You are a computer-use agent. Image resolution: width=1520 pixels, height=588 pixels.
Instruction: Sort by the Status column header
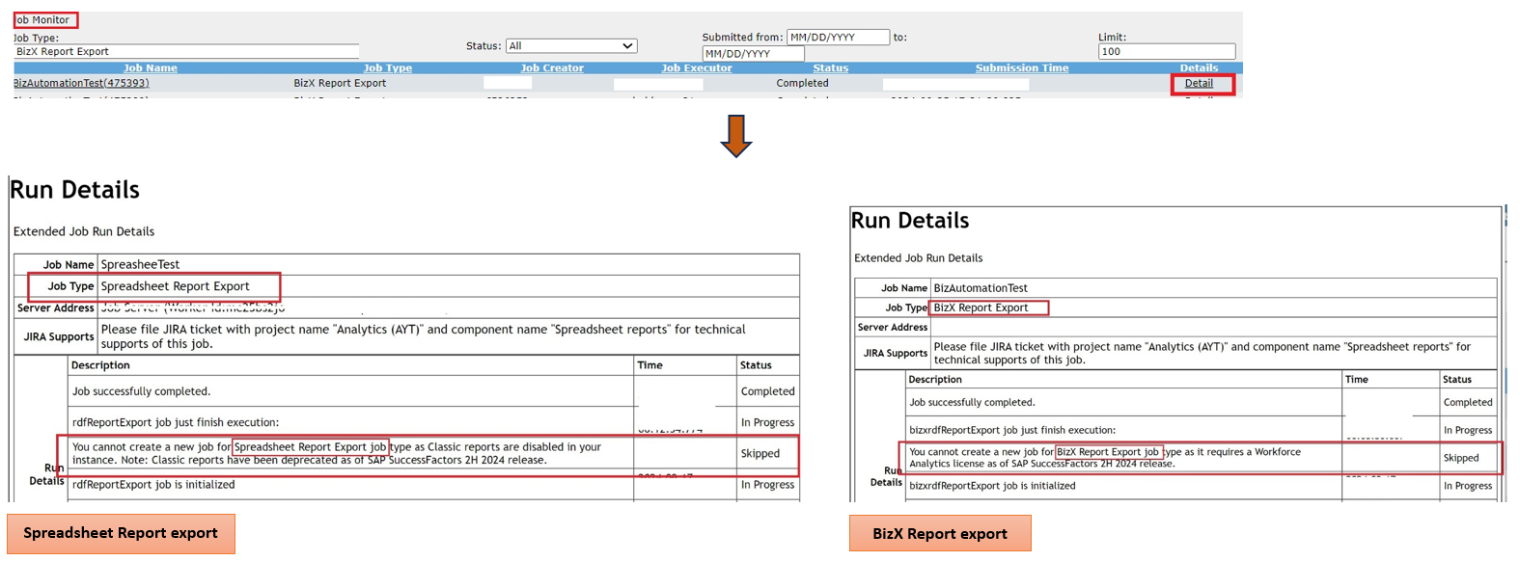pyautogui.click(x=831, y=68)
